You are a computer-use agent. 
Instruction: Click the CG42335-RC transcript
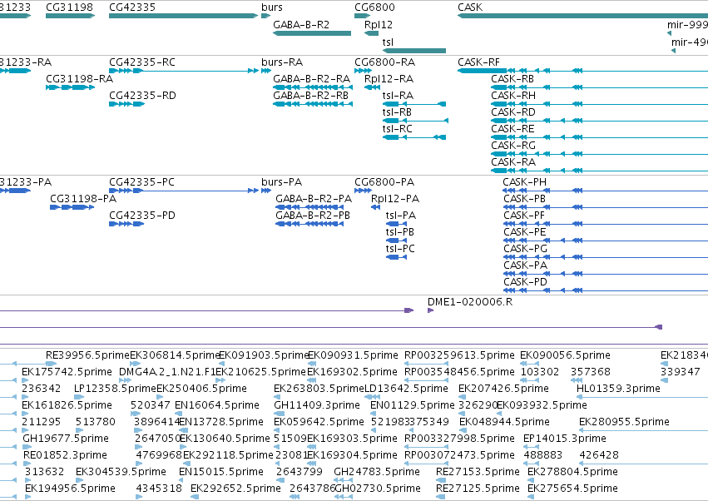coord(183,71)
